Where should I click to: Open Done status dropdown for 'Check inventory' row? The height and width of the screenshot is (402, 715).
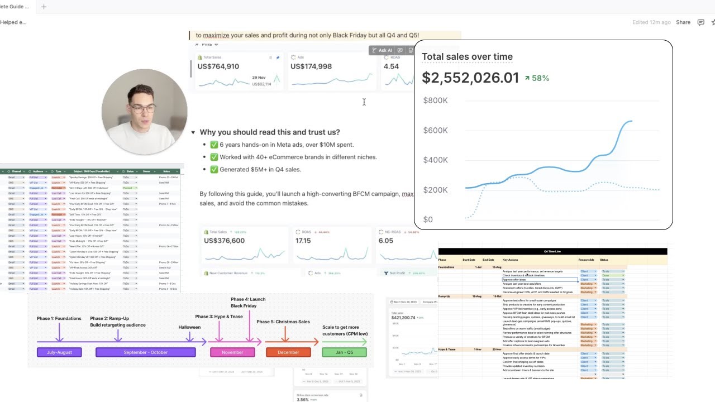click(x=613, y=275)
